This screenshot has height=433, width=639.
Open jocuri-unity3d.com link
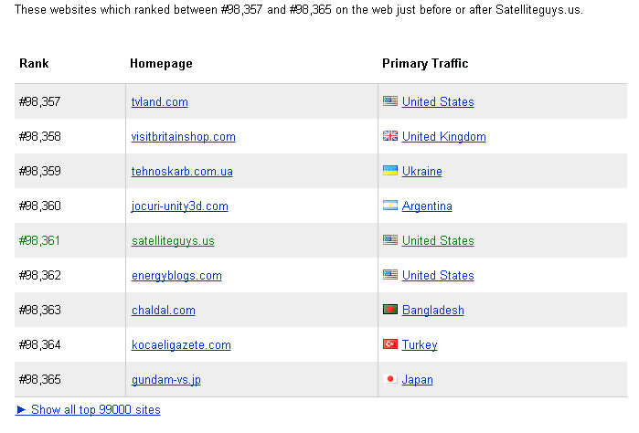179,206
